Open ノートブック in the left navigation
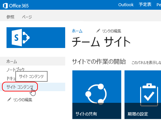Screen dimensions: 161x120 click(x=15, y=69)
